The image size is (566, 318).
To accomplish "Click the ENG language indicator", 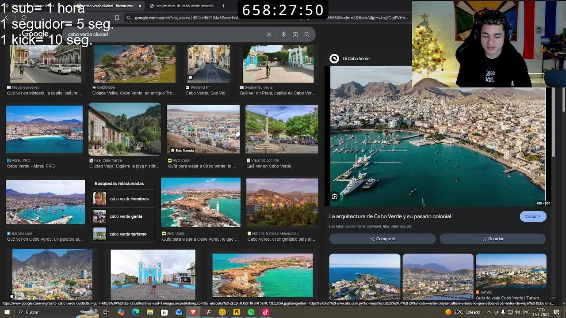I will point(526,312).
